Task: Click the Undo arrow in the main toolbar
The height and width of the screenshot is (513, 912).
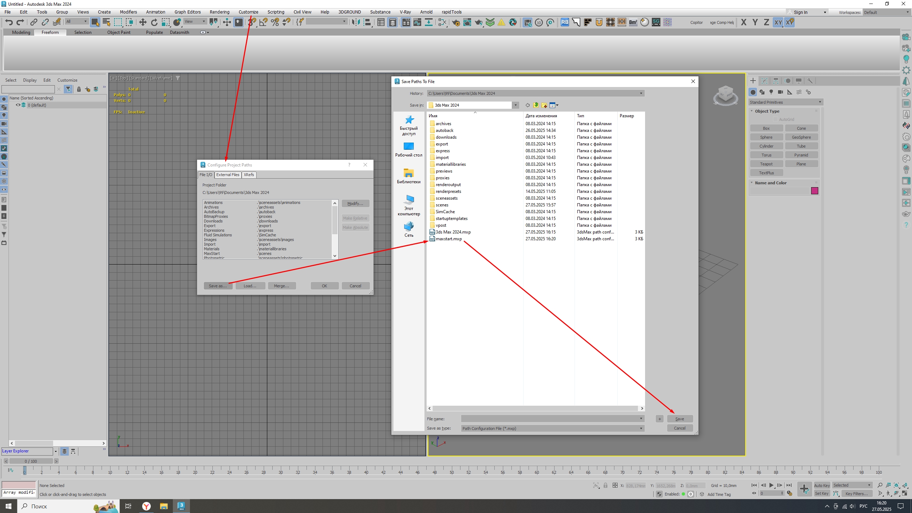Action: [x=9, y=22]
